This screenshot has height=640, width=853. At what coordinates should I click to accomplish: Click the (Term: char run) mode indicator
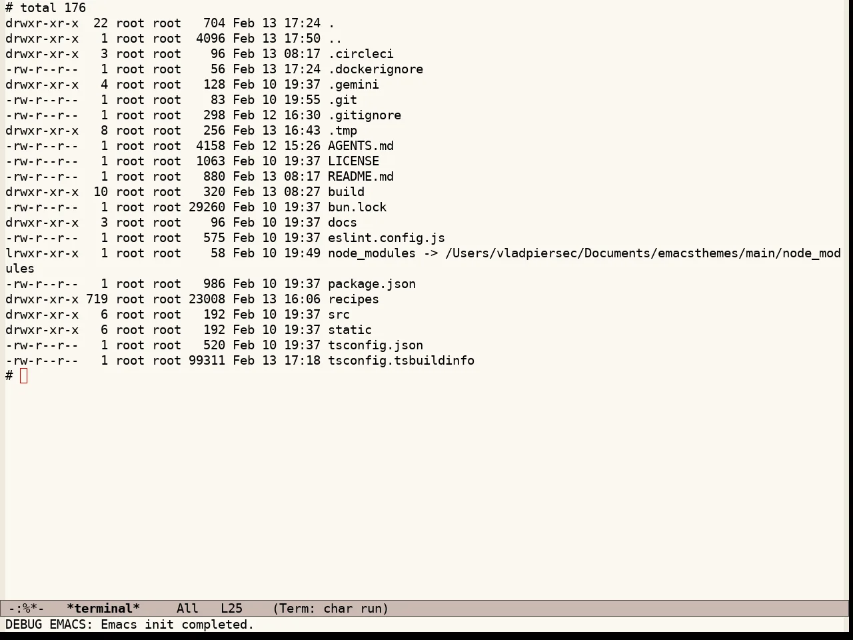click(x=331, y=609)
